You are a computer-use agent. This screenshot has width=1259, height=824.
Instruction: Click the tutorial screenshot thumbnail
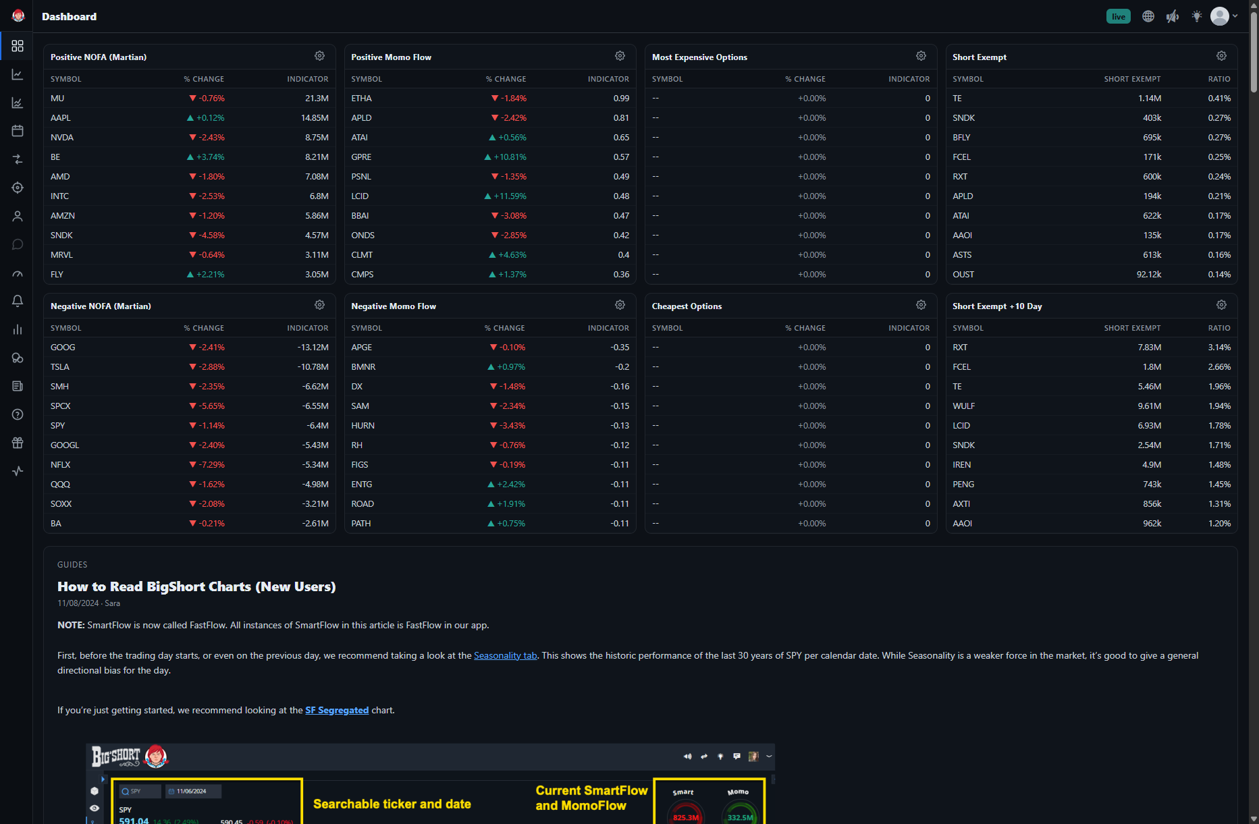click(x=430, y=784)
